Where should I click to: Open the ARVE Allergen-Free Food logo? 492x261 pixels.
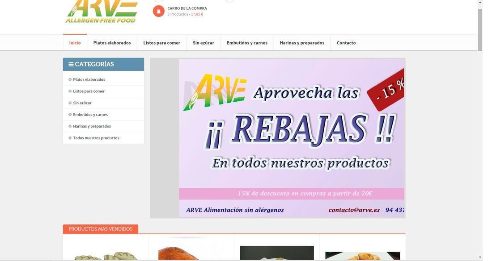coord(102,12)
